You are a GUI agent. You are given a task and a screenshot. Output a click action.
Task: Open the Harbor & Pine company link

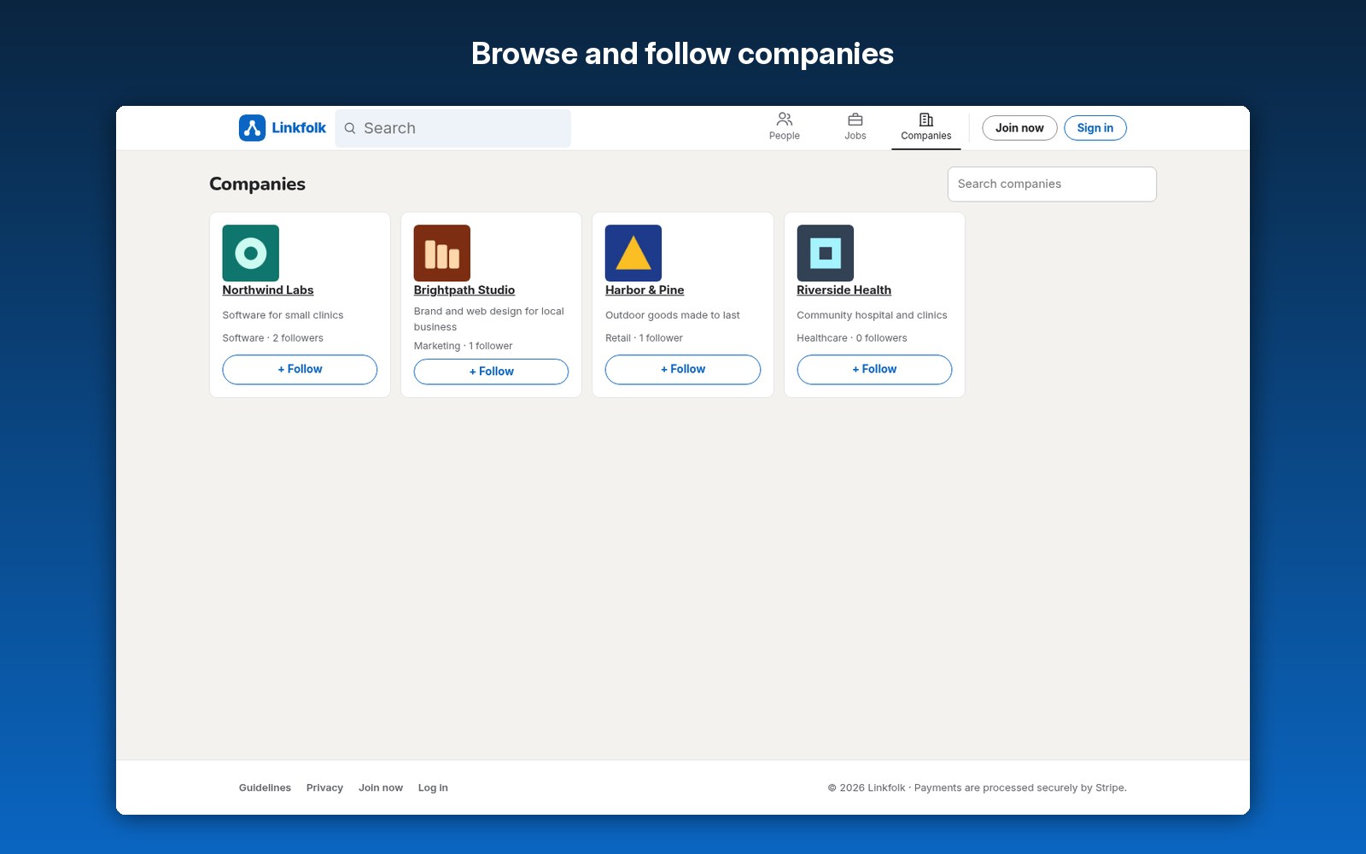(x=645, y=290)
